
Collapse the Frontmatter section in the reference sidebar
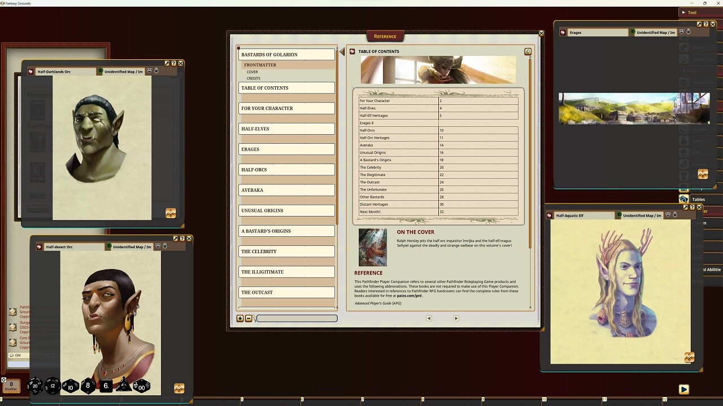260,65
